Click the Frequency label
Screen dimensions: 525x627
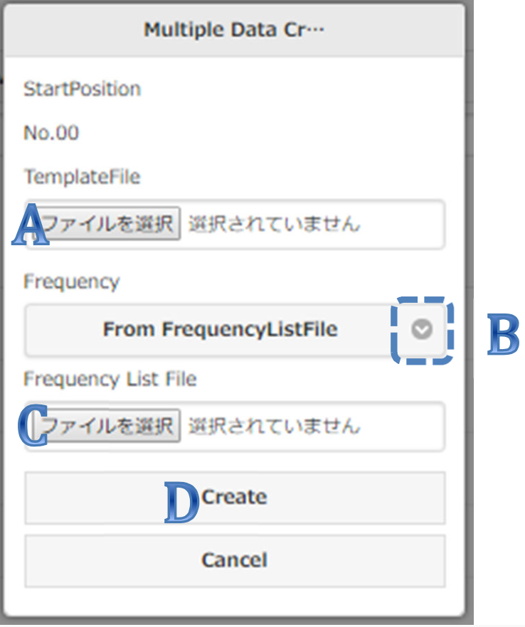[71, 282]
